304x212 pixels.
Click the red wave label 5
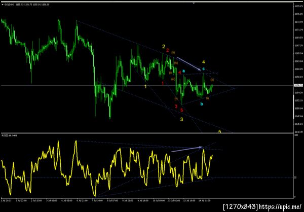[182, 110]
